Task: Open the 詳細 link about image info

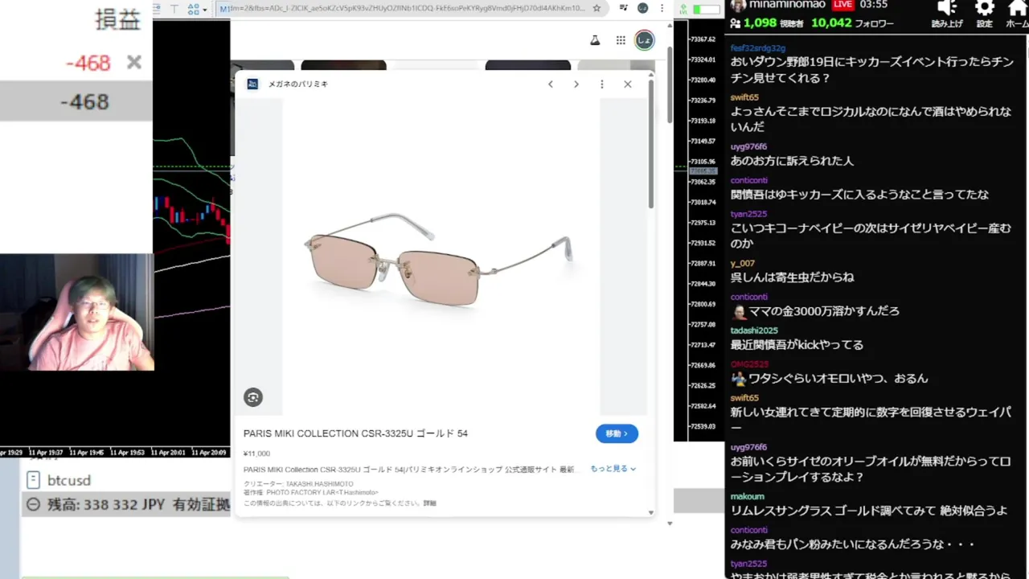Action: 430,503
